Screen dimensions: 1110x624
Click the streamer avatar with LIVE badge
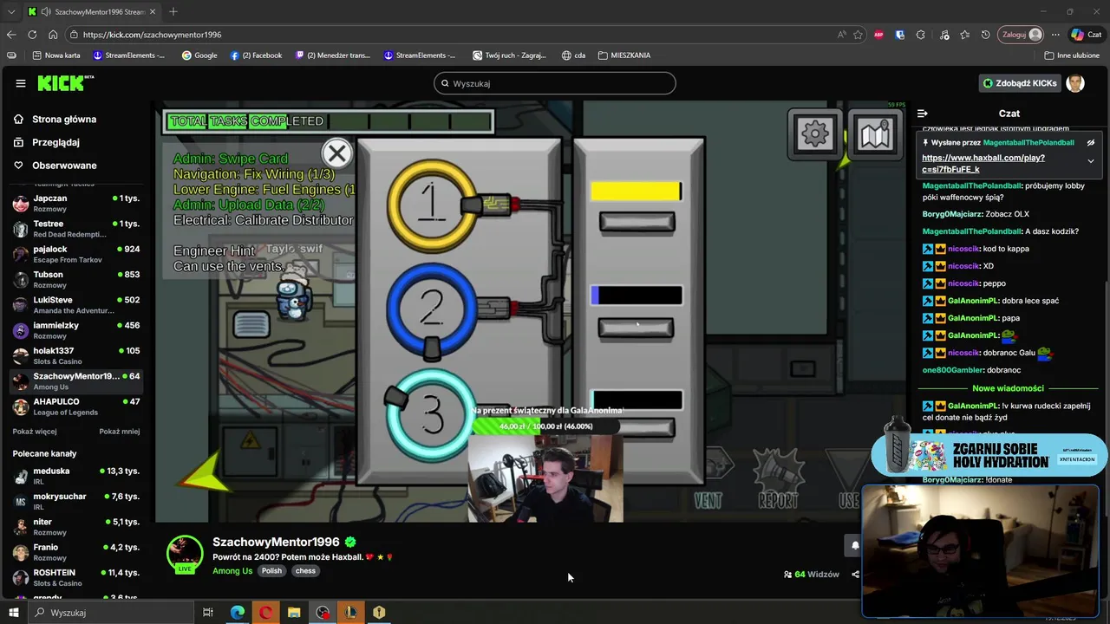coord(184,555)
